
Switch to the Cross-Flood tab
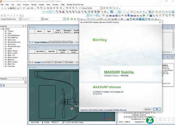coord(68,42)
